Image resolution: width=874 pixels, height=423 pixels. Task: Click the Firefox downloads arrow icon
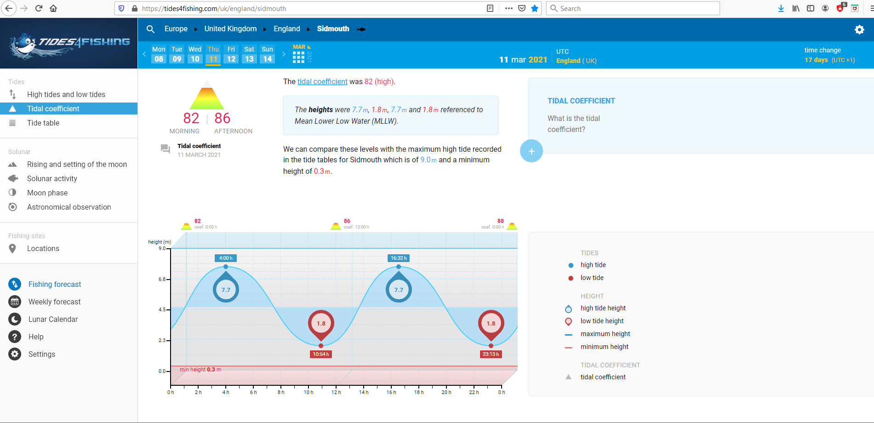[x=781, y=8]
